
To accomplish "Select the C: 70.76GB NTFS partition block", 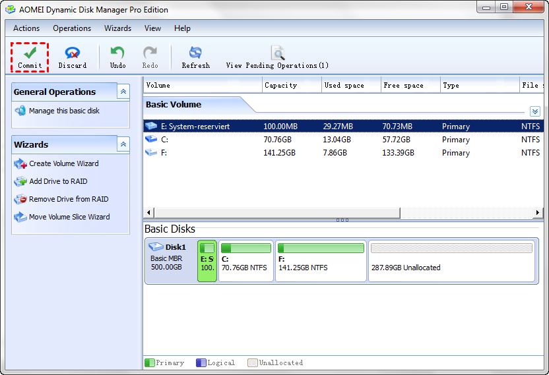I will pyautogui.click(x=245, y=260).
